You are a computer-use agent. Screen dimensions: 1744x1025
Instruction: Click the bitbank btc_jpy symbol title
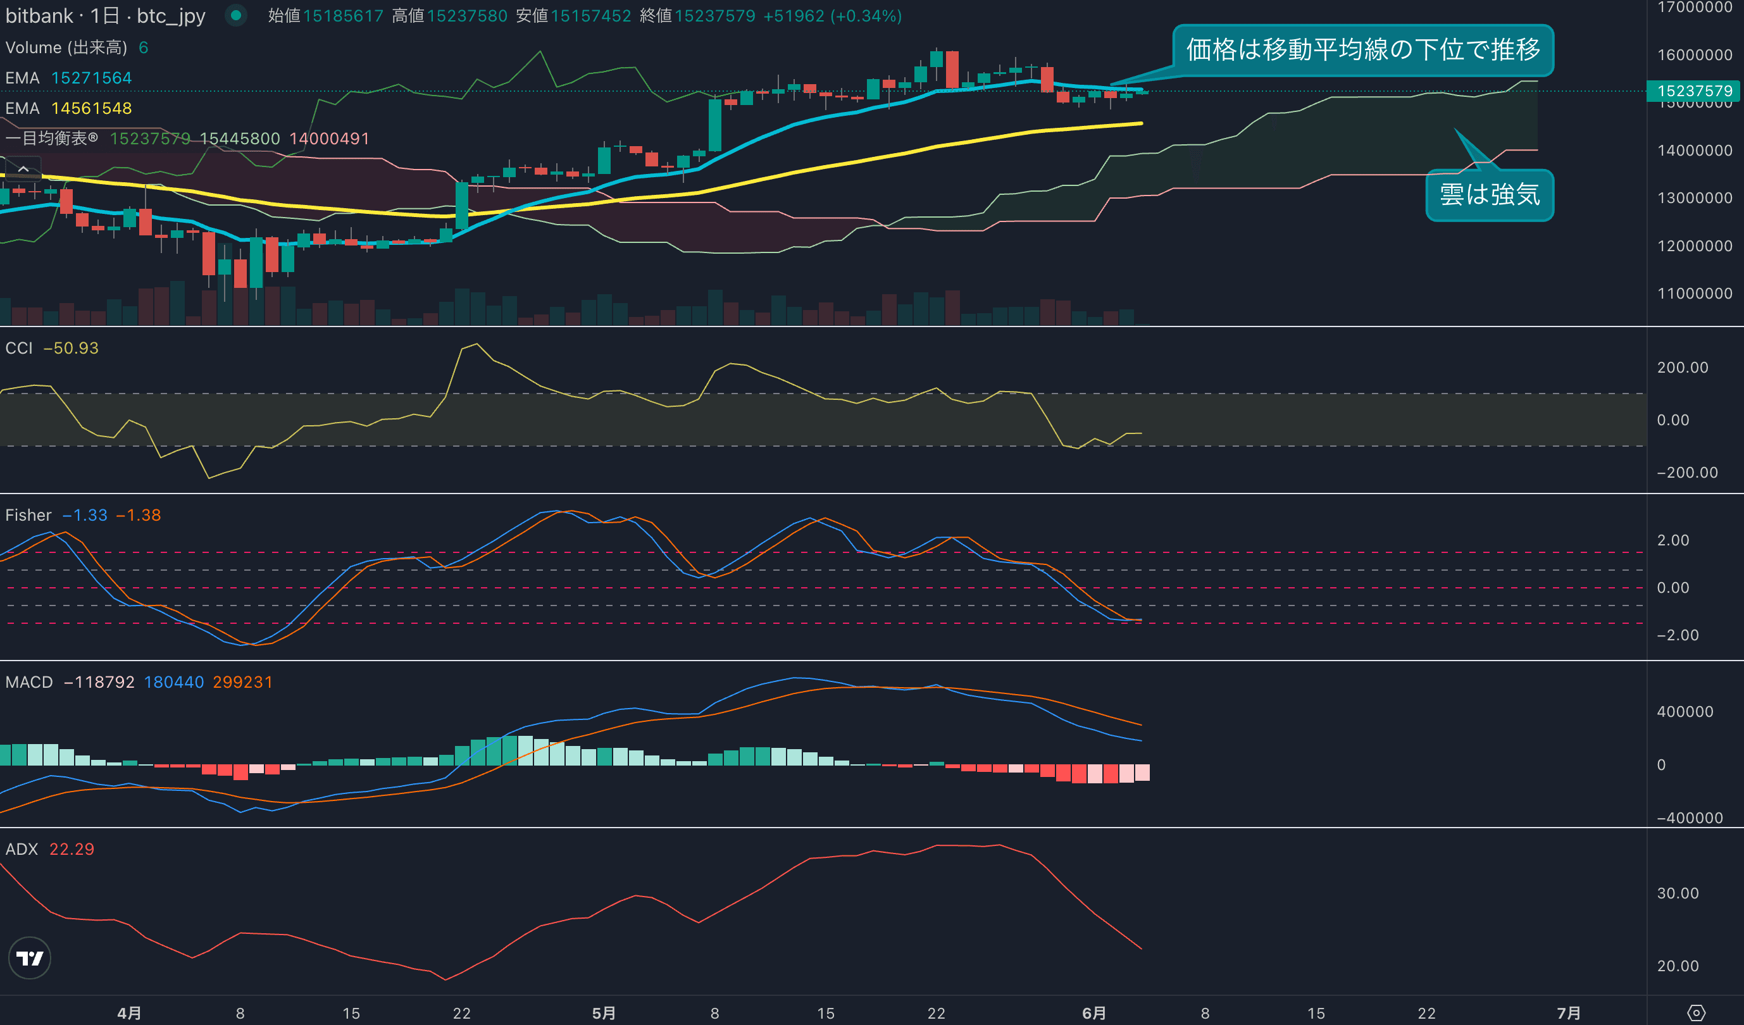click(x=105, y=16)
